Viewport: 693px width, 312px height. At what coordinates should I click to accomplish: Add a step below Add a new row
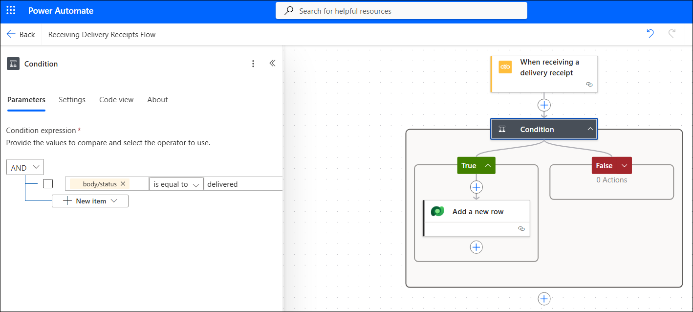pyautogui.click(x=476, y=247)
